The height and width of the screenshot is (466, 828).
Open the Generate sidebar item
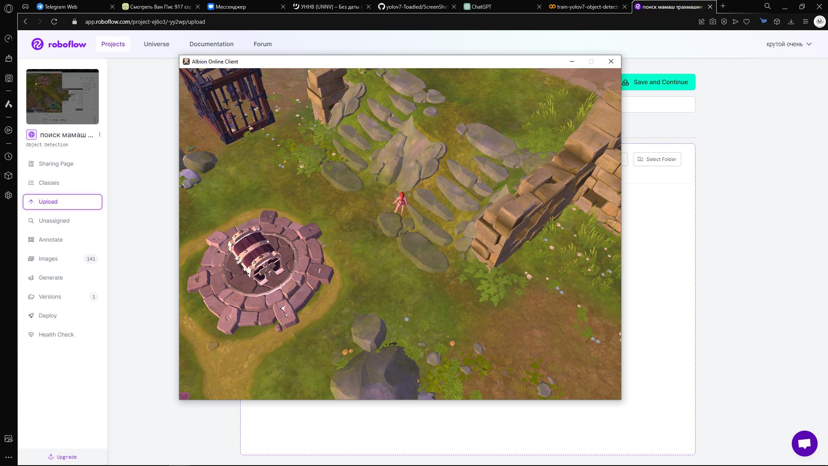tap(63, 277)
